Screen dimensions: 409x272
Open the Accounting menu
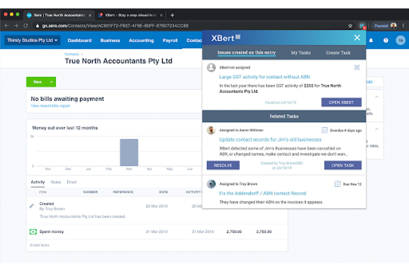[141, 40]
